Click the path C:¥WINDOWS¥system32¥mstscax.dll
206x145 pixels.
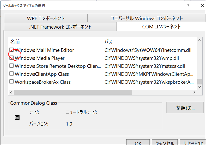pyautogui.click(x=145, y=66)
